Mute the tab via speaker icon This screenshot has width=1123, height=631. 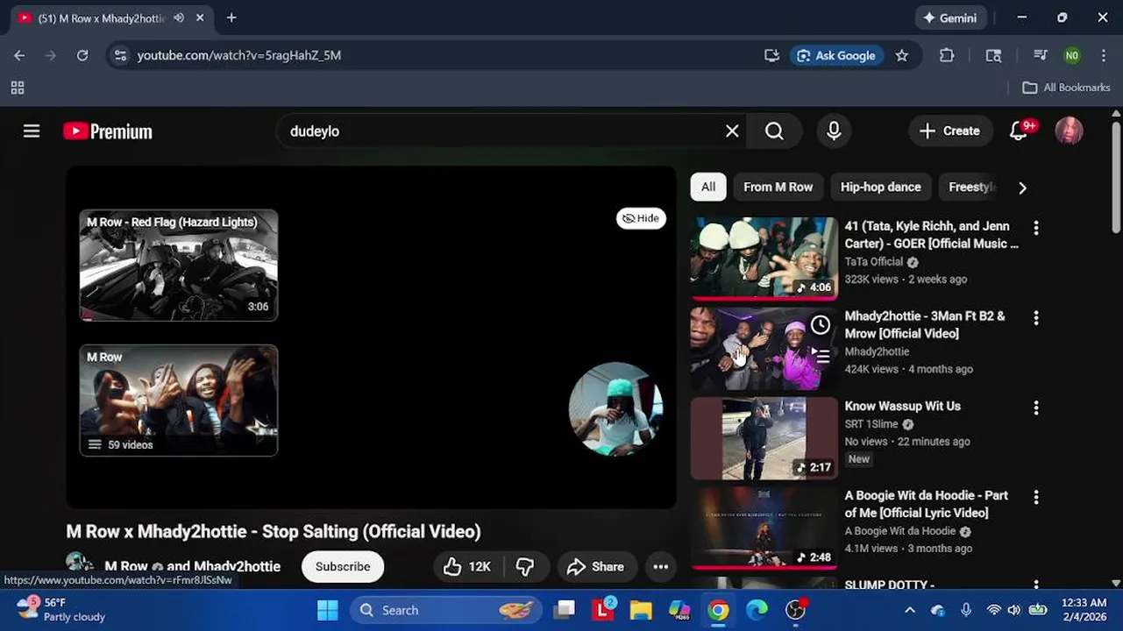179,18
